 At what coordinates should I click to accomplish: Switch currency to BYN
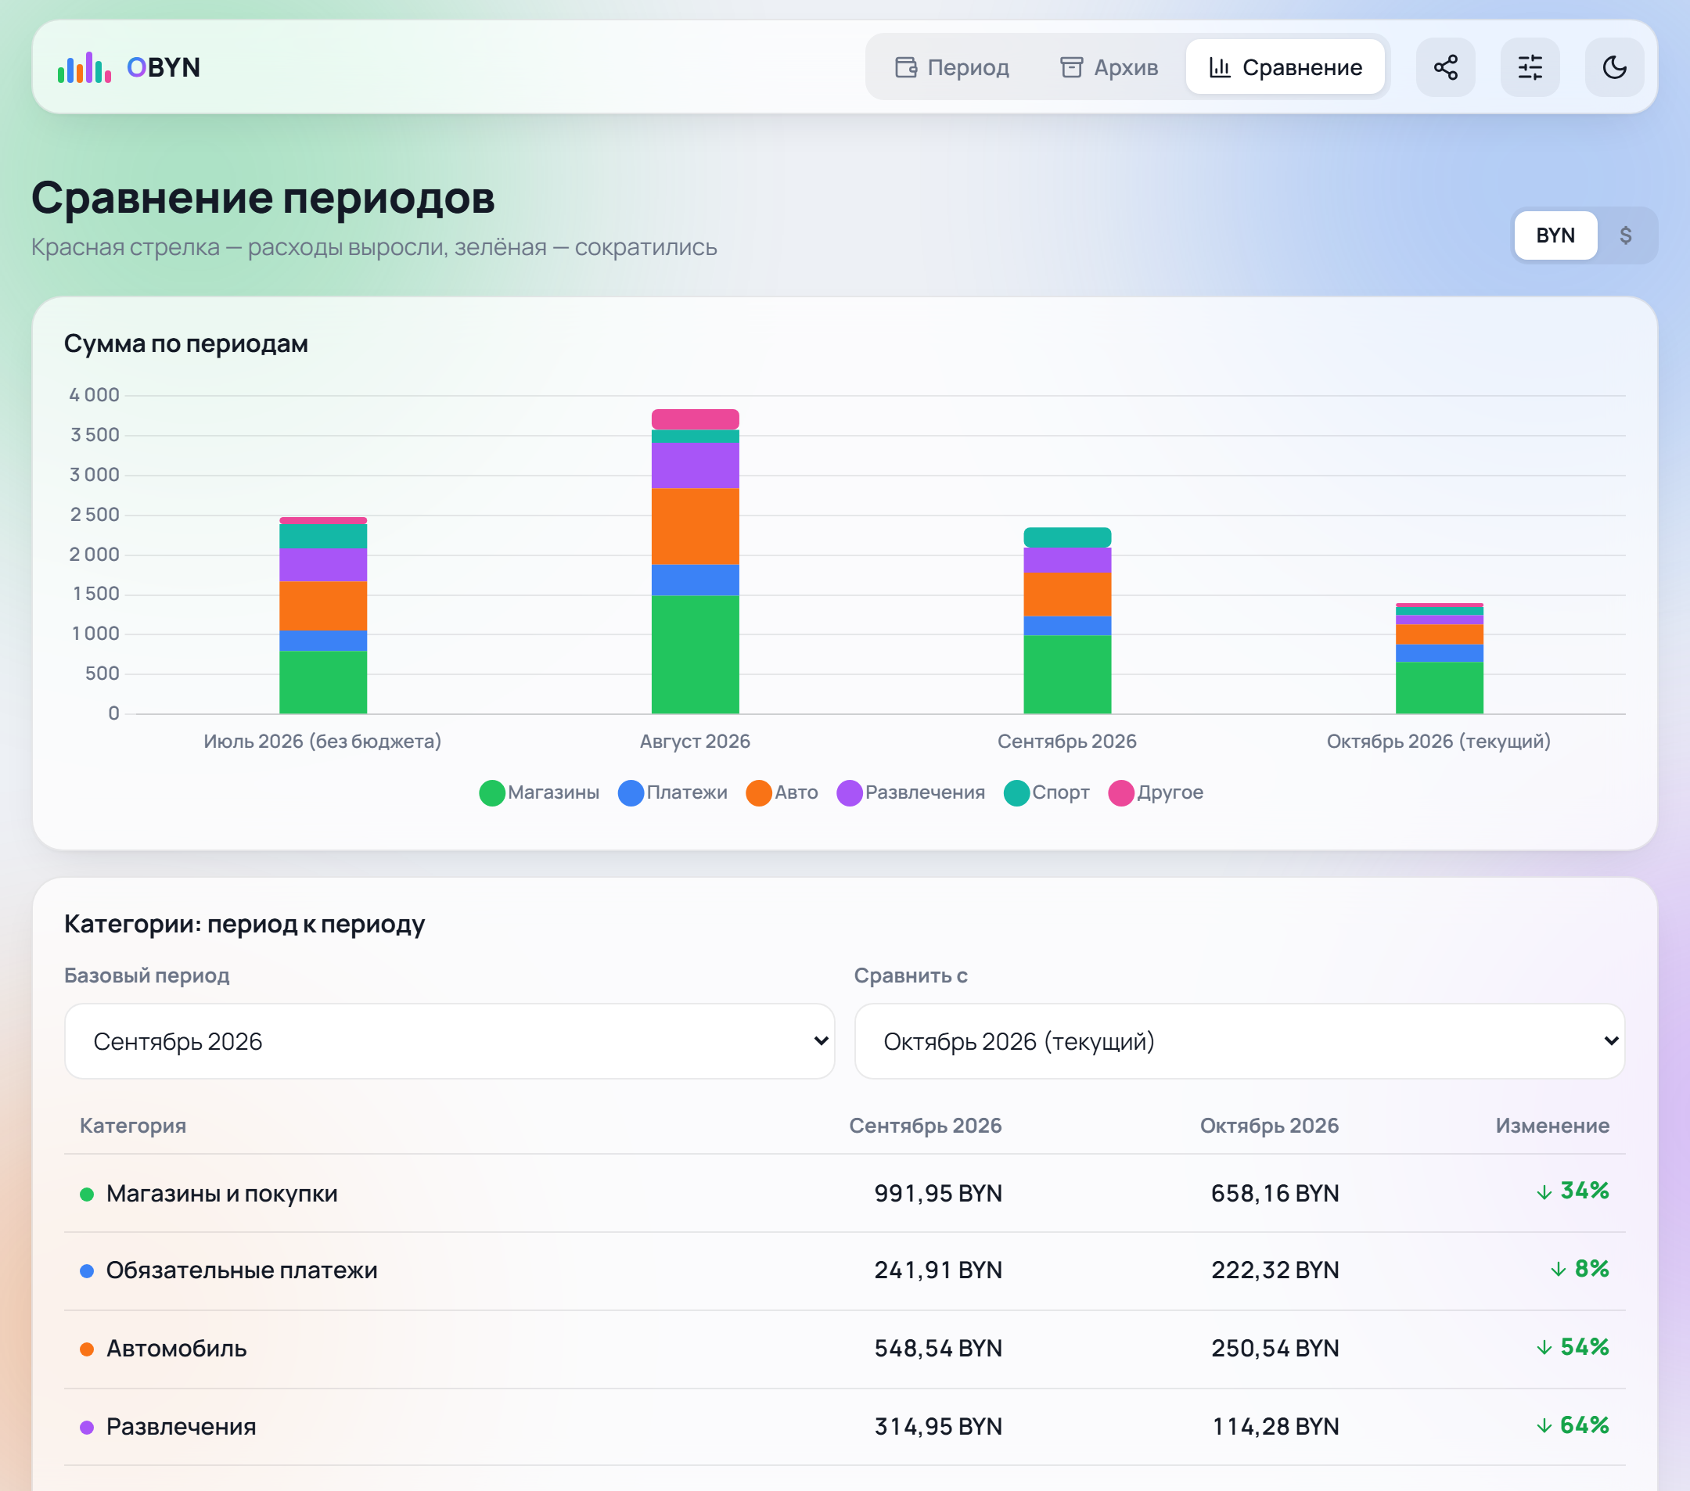[x=1555, y=235]
